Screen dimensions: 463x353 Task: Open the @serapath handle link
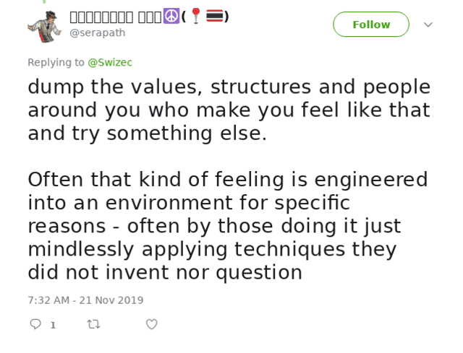tap(97, 32)
